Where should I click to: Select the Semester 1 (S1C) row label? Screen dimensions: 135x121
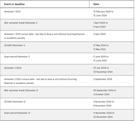13,12
